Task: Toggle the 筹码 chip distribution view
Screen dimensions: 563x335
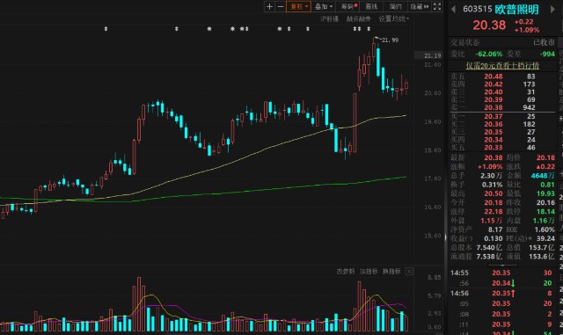Action: click(x=348, y=6)
